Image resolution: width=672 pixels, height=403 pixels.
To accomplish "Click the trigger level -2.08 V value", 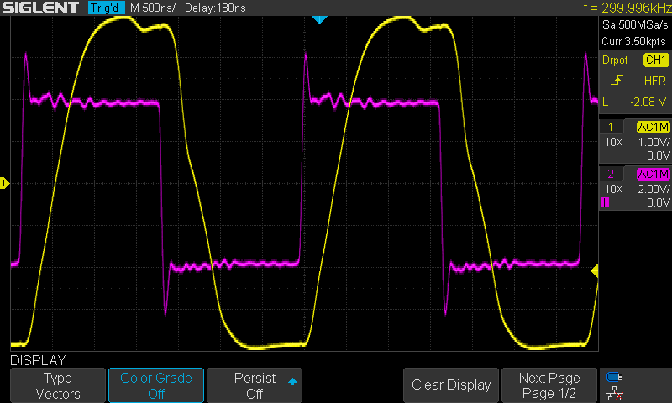I will click(x=648, y=102).
